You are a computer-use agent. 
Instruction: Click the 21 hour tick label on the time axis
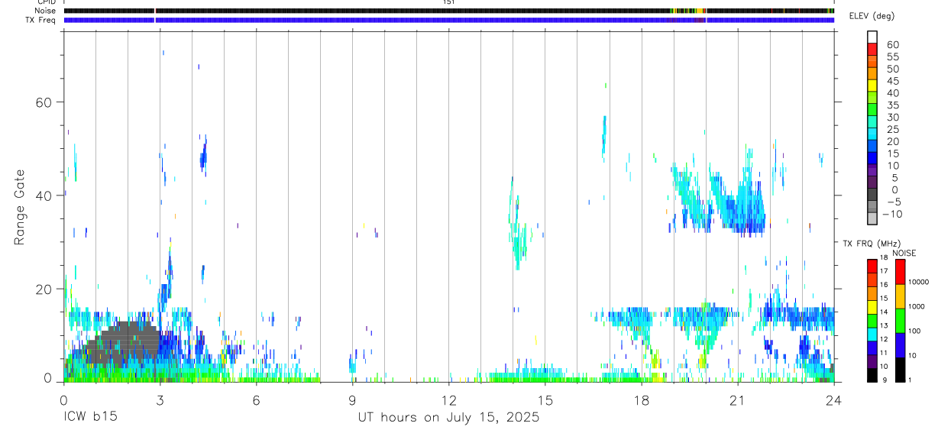(737, 400)
